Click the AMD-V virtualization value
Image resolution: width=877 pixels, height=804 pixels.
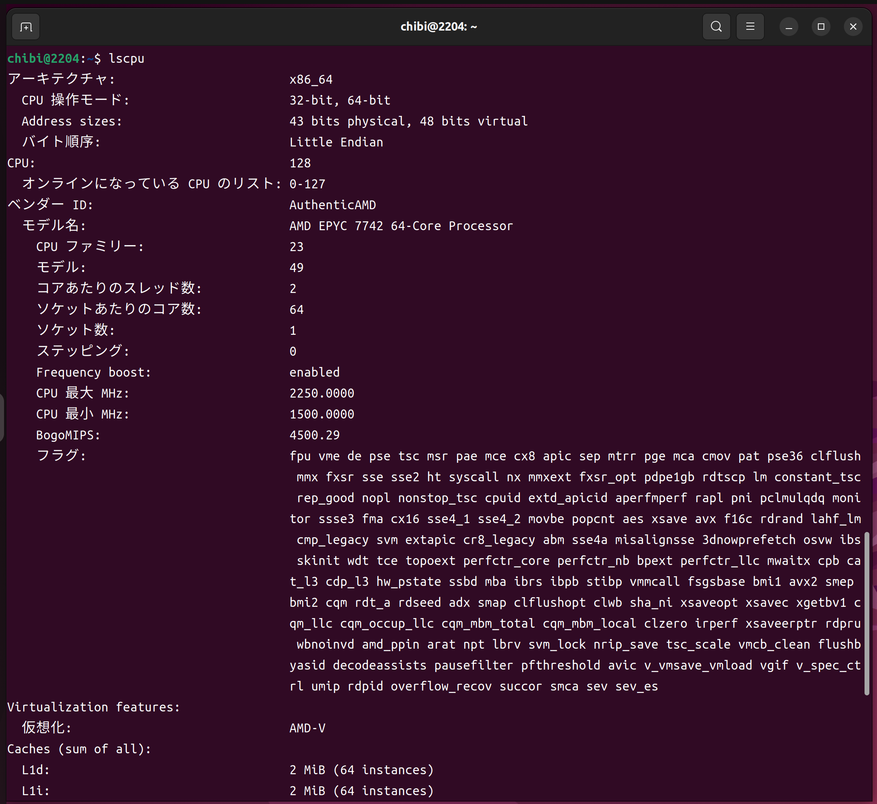(308, 728)
